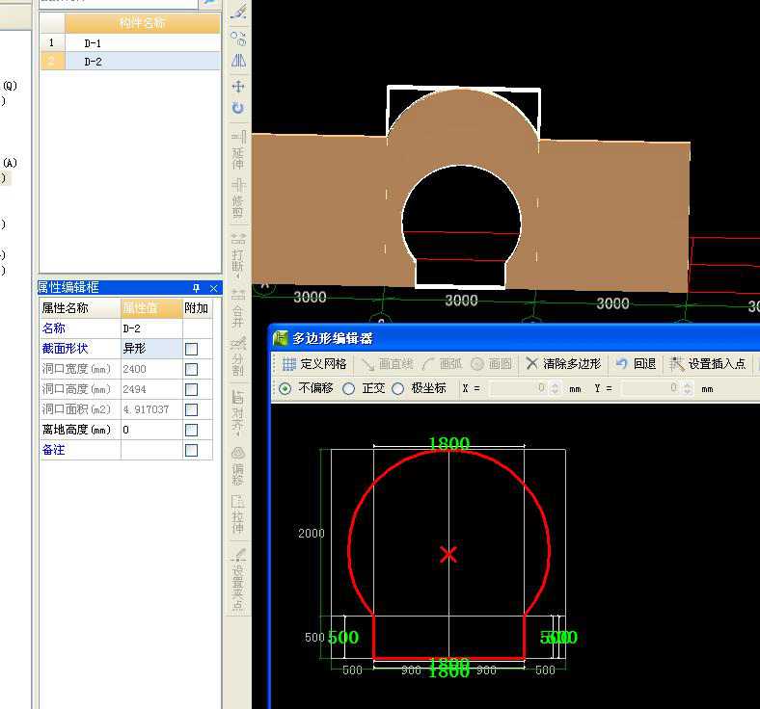
Task: Click the 洞口高度 value 2494
Action: click(x=151, y=389)
